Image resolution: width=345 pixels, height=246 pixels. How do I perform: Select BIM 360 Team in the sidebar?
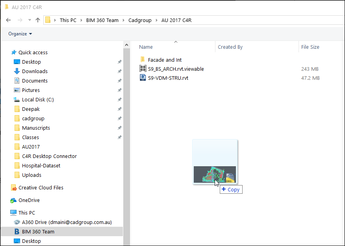tap(38, 232)
